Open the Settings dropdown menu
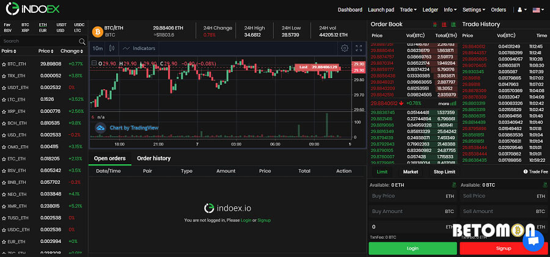Viewport: 550px width, 257px height. click(474, 10)
